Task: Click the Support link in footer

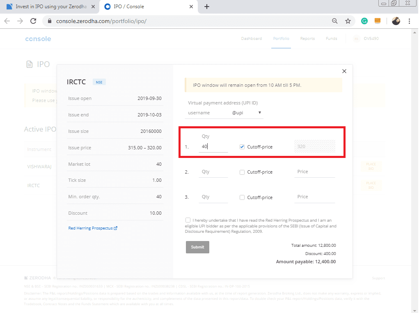Action: point(378,278)
